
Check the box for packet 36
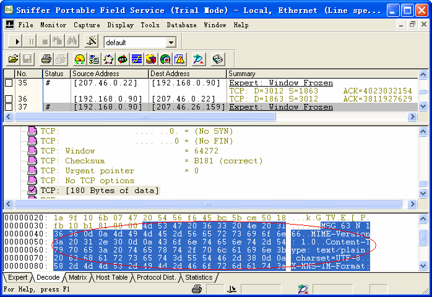coord(9,99)
